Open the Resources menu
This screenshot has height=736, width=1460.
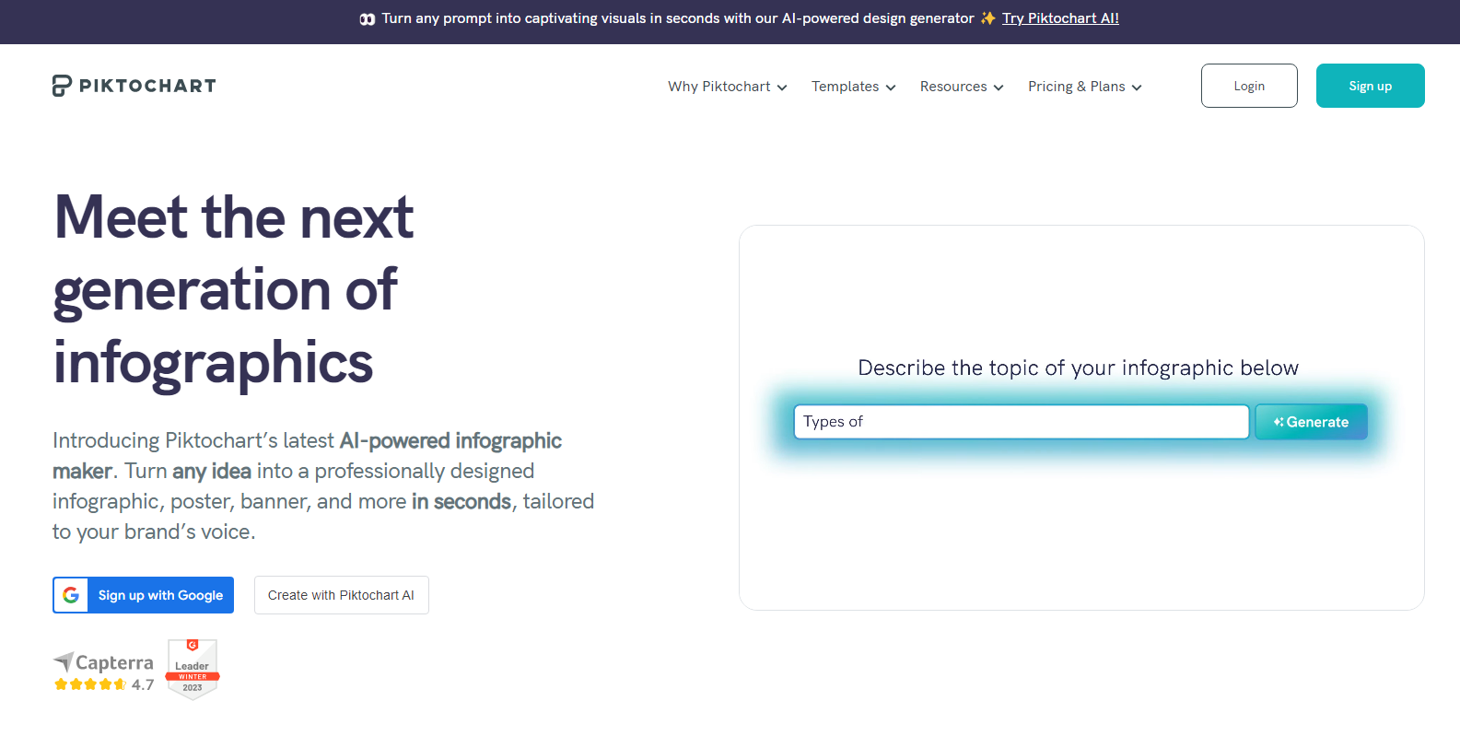tap(962, 87)
